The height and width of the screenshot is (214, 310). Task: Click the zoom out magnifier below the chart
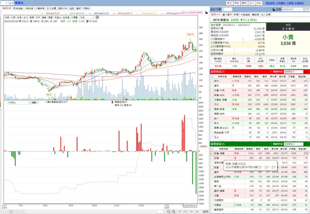169,211
